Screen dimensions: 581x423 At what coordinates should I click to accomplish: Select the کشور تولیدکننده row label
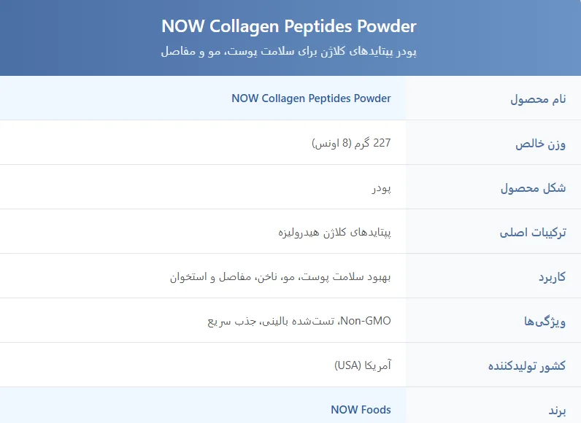click(526, 366)
